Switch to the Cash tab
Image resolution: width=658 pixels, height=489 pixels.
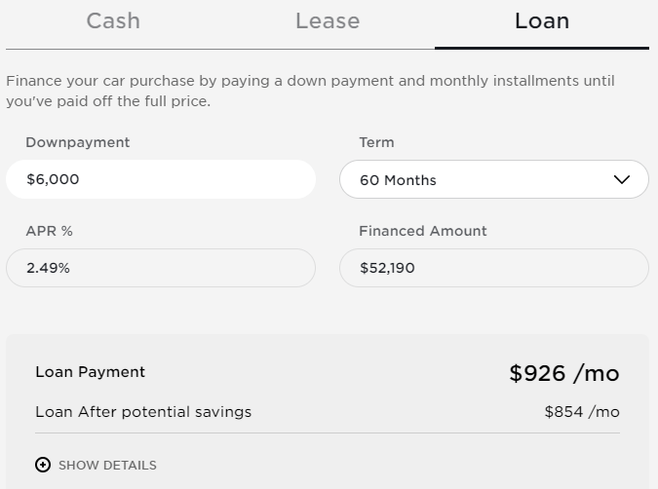click(113, 21)
